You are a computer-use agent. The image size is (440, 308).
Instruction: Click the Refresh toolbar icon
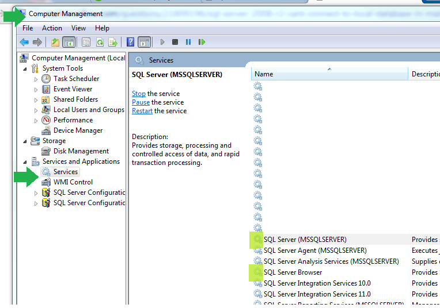coord(100,42)
